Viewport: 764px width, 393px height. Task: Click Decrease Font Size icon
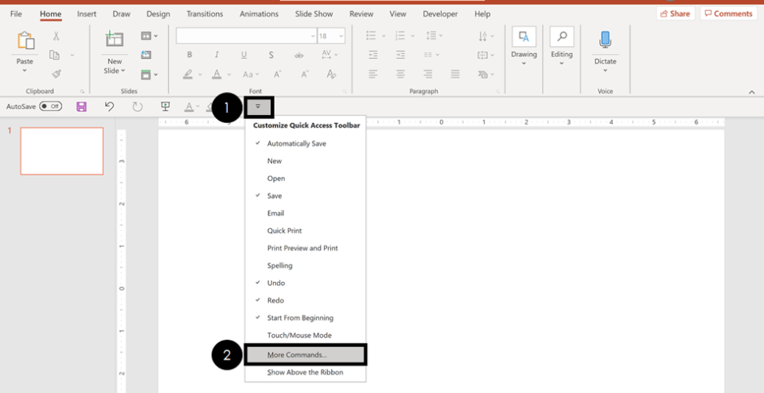point(305,75)
